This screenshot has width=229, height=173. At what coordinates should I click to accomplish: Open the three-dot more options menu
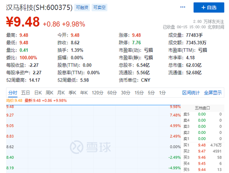coord(182,7)
